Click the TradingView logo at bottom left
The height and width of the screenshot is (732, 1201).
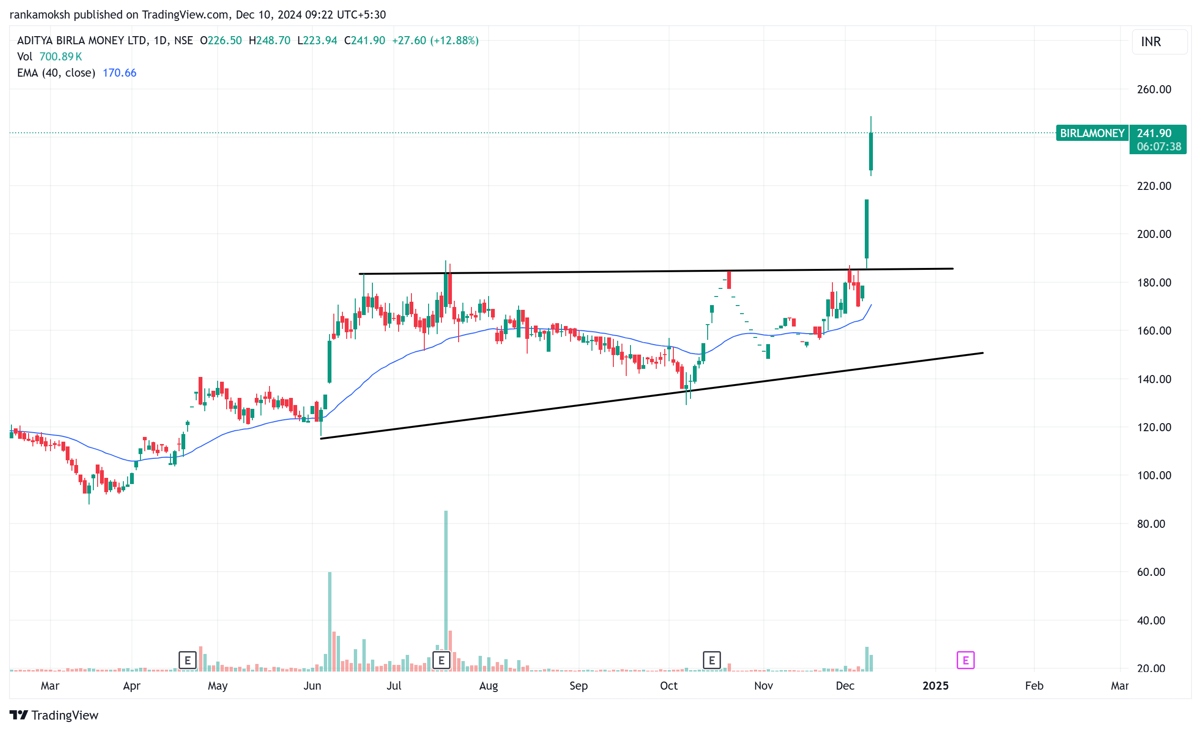[54, 715]
